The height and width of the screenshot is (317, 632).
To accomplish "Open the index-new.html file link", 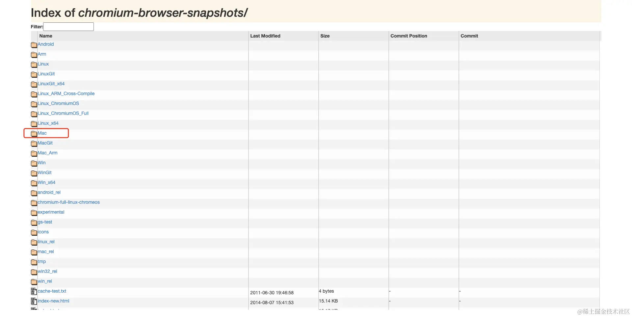I will click(53, 301).
